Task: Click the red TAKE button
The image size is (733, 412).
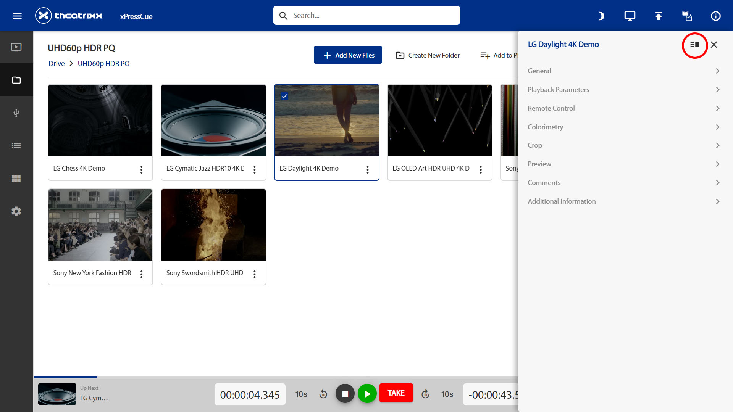Action: point(396,393)
